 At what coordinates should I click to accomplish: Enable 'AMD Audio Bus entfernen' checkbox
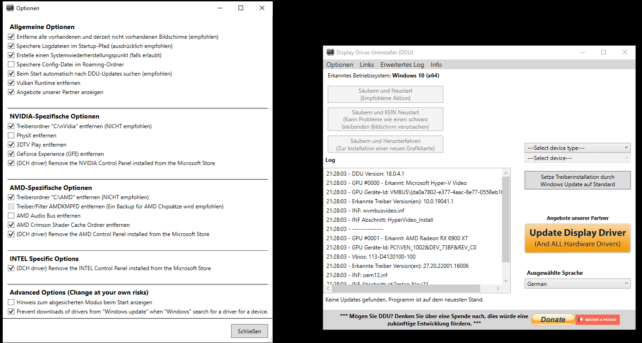tap(11, 216)
